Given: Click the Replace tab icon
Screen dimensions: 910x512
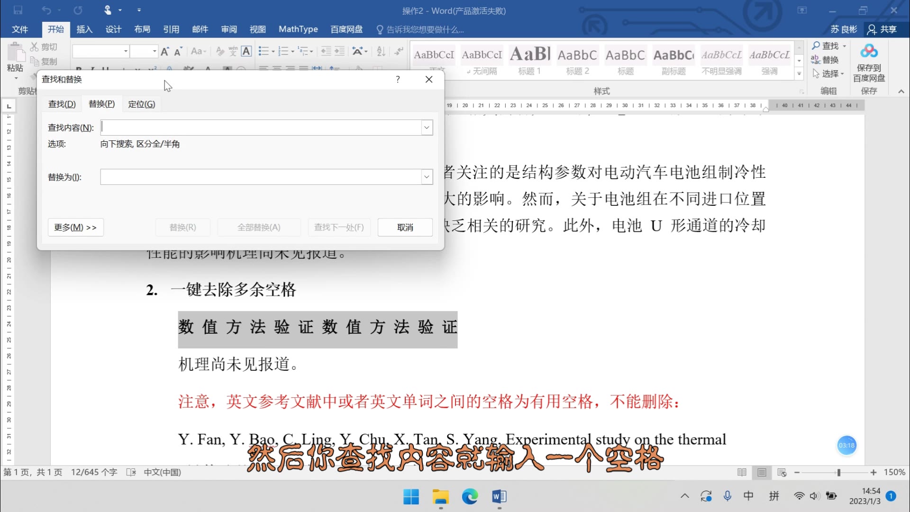Looking at the screenshot, I should click(x=101, y=104).
